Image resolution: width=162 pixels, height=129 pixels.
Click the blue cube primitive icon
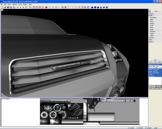pyautogui.click(x=92, y=7)
